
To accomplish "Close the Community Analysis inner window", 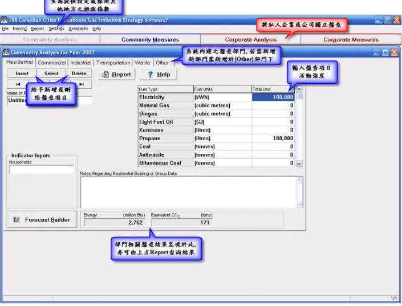I will [x=395, y=52].
